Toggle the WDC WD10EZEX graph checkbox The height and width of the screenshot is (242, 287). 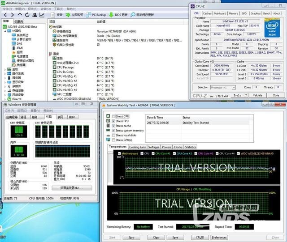(238, 153)
